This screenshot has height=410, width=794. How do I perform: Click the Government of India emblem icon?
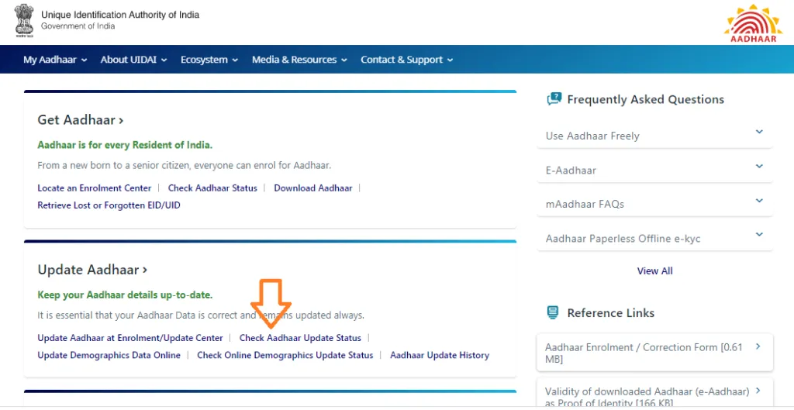pyautogui.click(x=23, y=21)
